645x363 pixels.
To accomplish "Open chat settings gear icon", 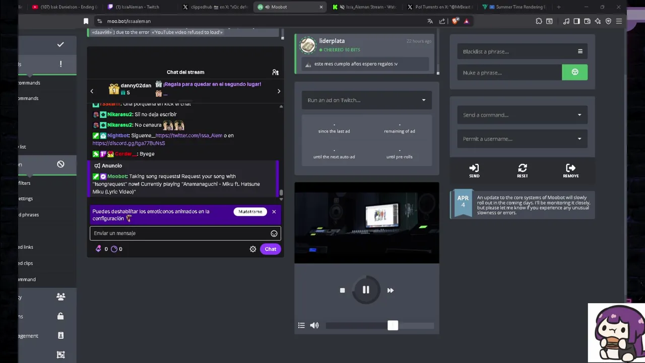I will pos(253,249).
